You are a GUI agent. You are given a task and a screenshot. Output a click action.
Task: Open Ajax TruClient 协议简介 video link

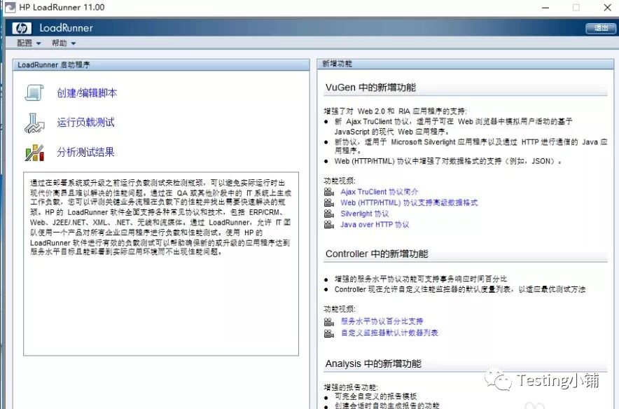tap(380, 192)
